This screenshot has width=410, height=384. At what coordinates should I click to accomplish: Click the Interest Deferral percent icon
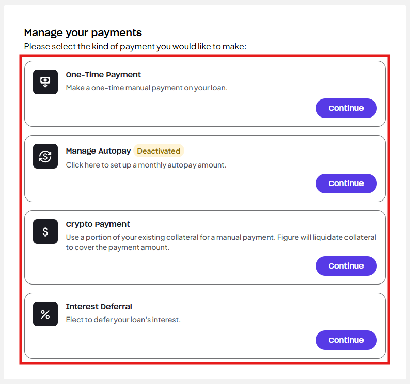[45, 314]
